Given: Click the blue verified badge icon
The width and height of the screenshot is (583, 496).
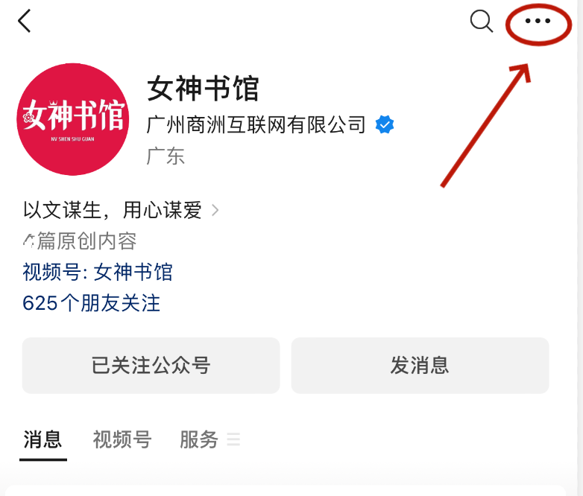Looking at the screenshot, I should pyautogui.click(x=385, y=124).
